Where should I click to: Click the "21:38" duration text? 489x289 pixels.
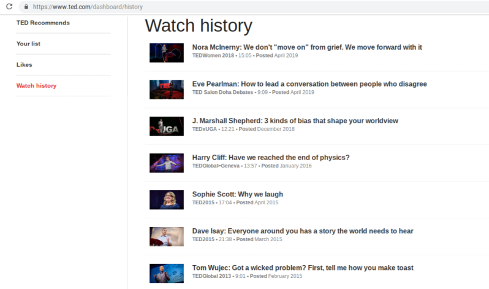(x=225, y=239)
